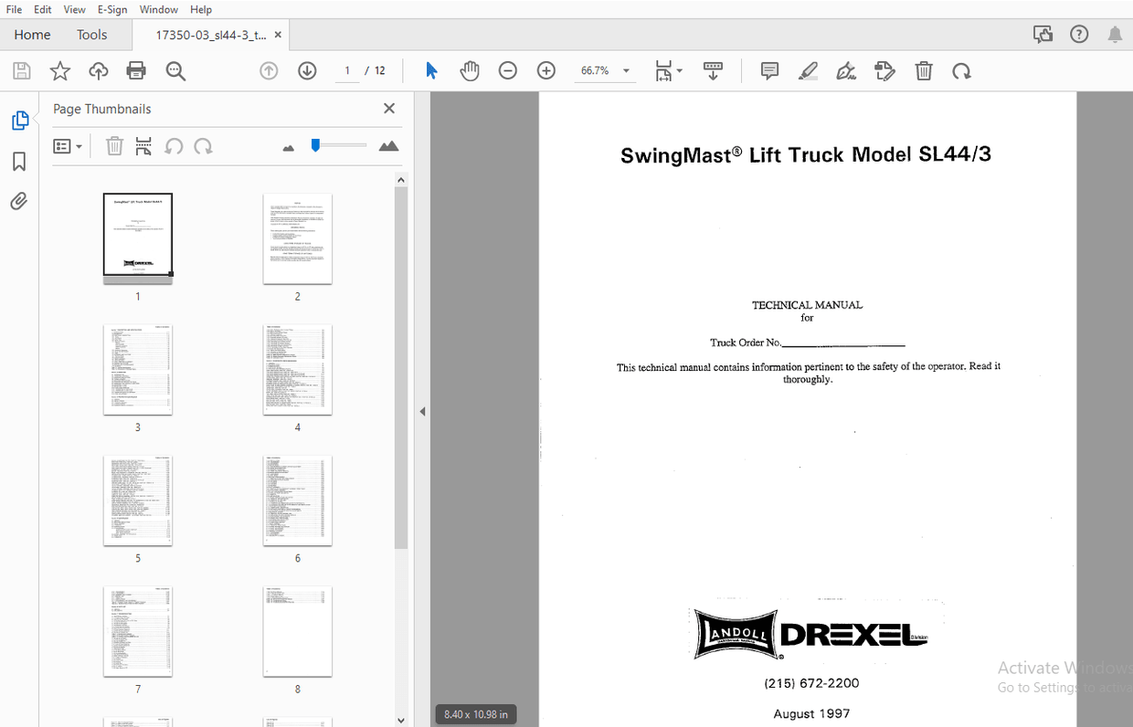1133x727 pixels.
Task: Click the Fill & Sign pen icon
Action: pos(845,70)
